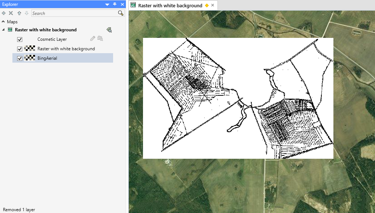Click the remove (X) icon in Explorer toolbar
The image size is (375, 213).
(11, 13)
